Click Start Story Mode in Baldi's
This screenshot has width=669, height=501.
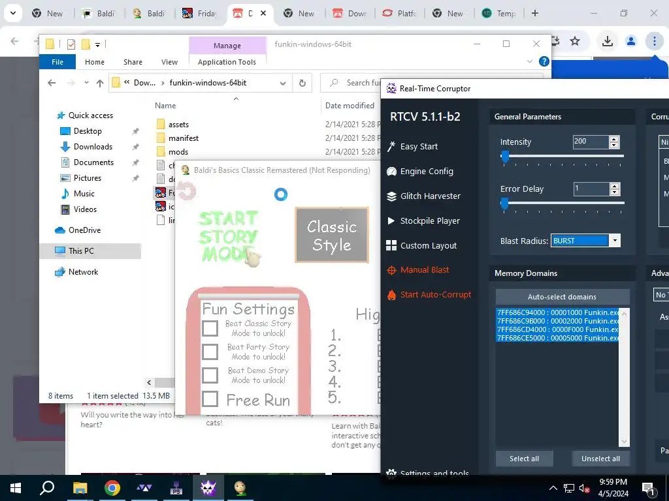pos(229,236)
